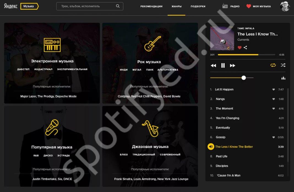The height and width of the screenshot is (192, 294).
Task: Open the Электронная музыка genre card
Action: (x=52, y=63)
